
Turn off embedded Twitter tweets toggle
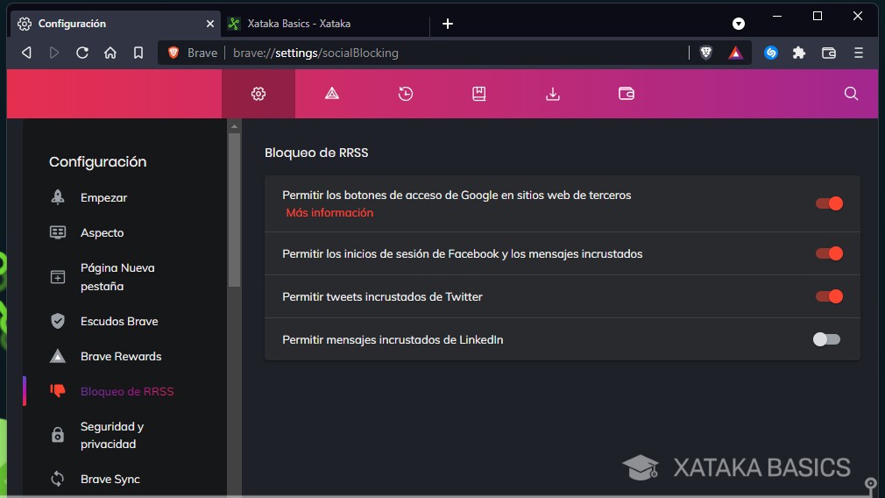point(828,296)
